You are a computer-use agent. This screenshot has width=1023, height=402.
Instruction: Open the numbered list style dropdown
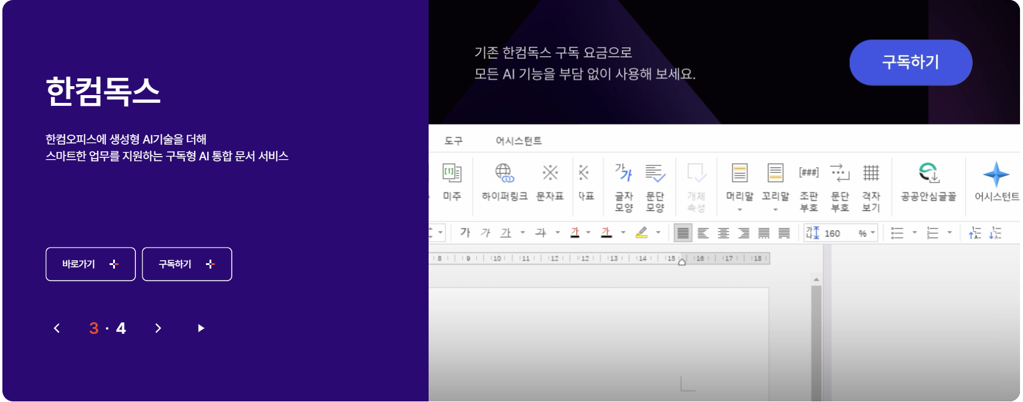point(950,233)
